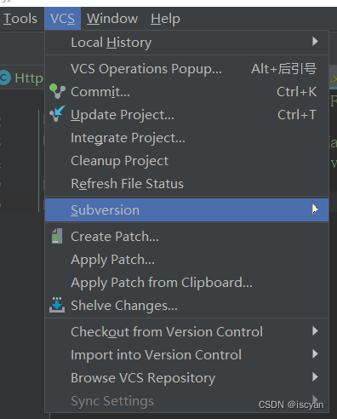Open the Window menu
The width and height of the screenshot is (337, 419).
[x=112, y=19]
